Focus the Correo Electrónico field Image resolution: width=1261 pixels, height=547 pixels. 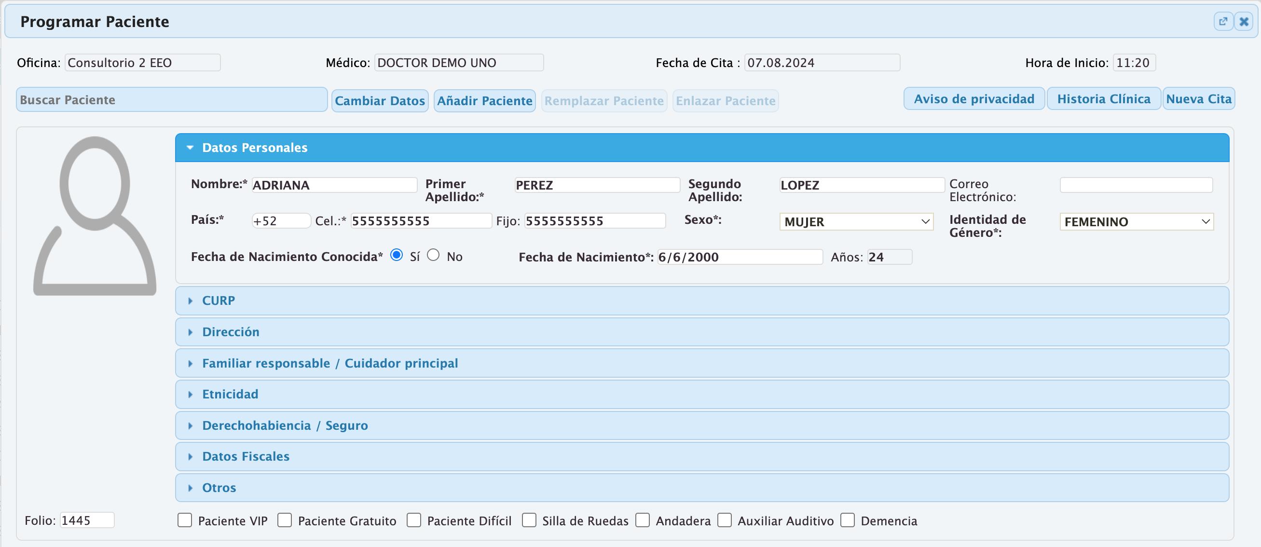click(x=1136, y=185)
